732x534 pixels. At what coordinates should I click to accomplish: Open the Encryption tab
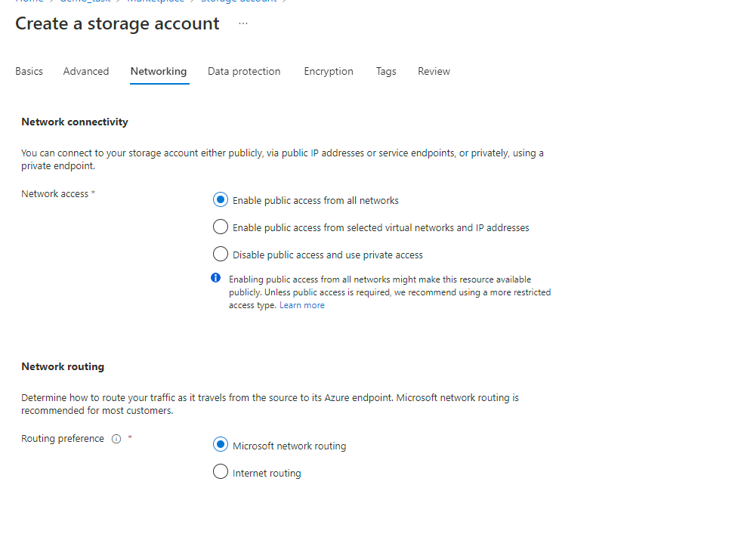(329, 71)
